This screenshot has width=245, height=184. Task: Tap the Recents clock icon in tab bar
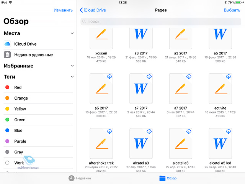(x=72, y=178)
